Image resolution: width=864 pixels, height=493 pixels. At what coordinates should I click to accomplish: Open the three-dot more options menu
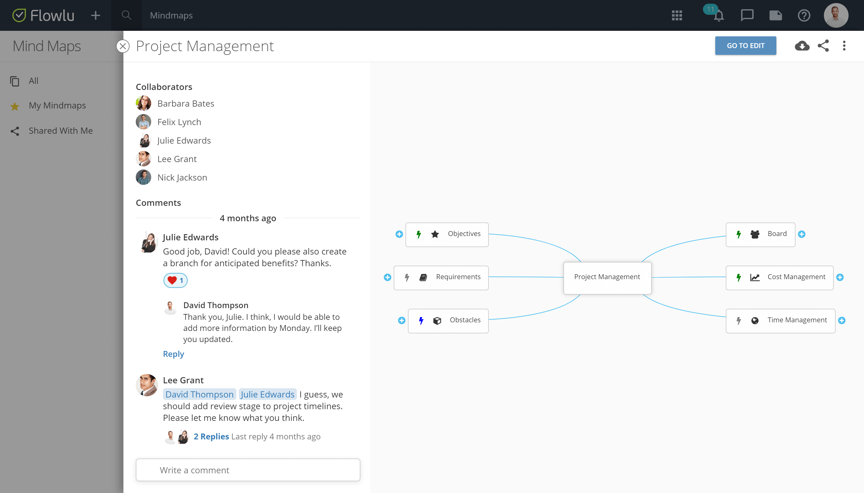(x=844, y=46)
